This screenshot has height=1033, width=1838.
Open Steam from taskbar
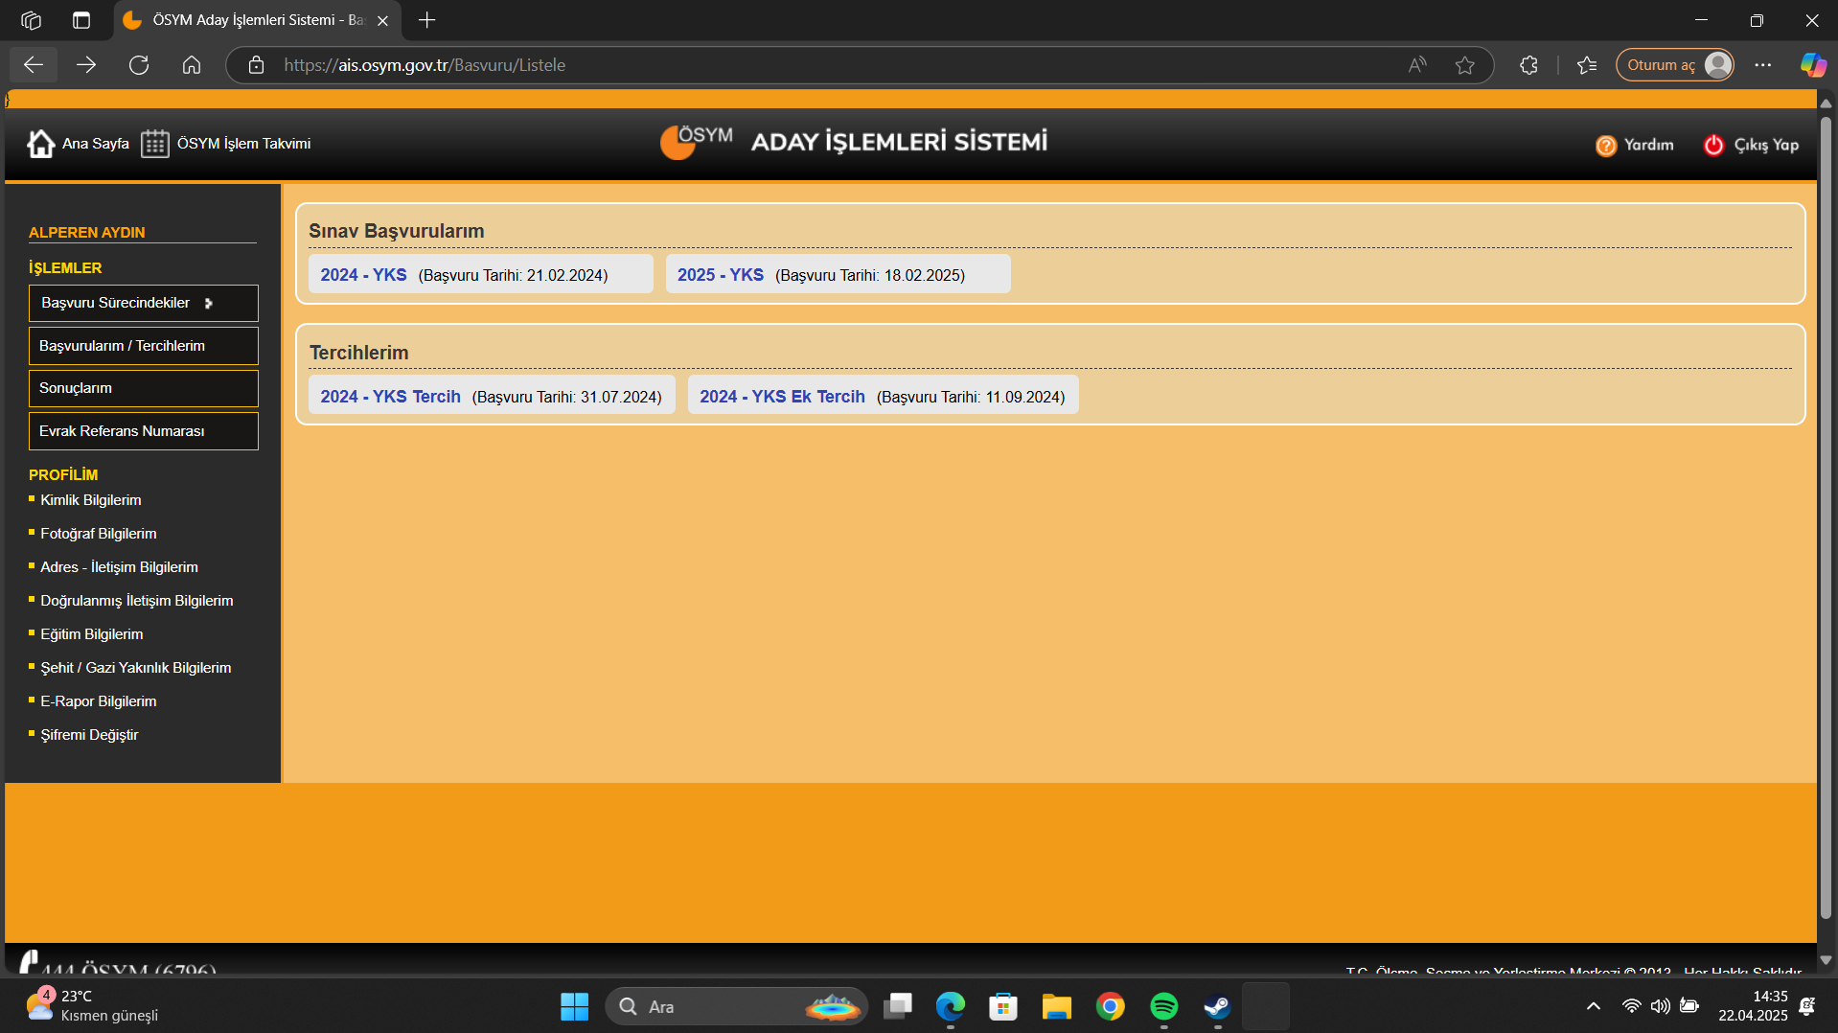[x=1218, y=1006]
